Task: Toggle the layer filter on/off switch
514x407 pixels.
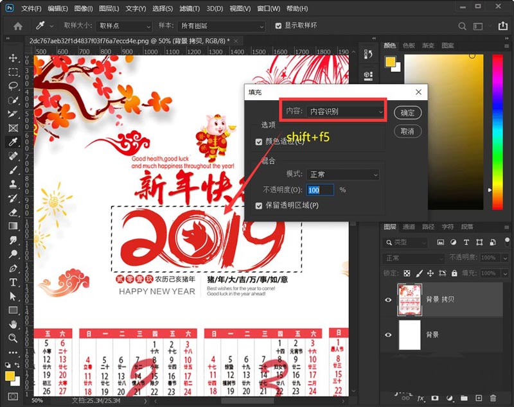Action: pos(507,242)
